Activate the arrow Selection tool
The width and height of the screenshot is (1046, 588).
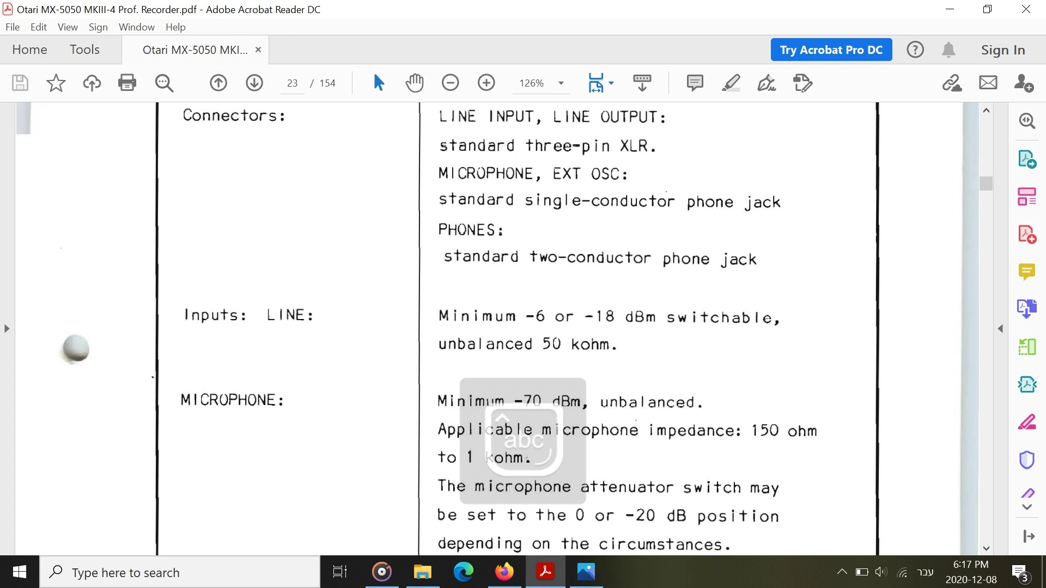(x=379, y=83)
